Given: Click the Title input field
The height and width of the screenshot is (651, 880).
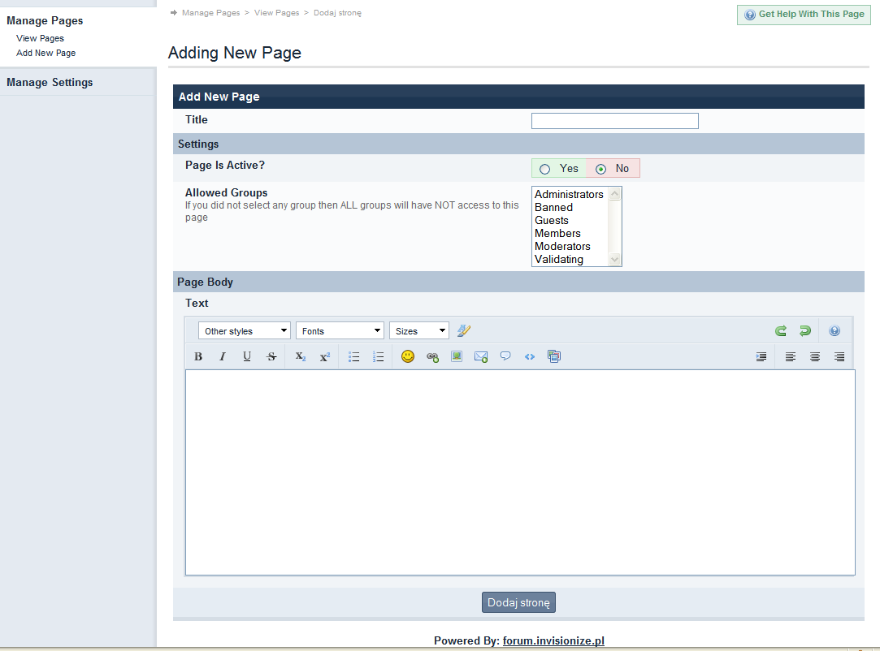Looking at the screenshot, I should [x=614, y=121].
